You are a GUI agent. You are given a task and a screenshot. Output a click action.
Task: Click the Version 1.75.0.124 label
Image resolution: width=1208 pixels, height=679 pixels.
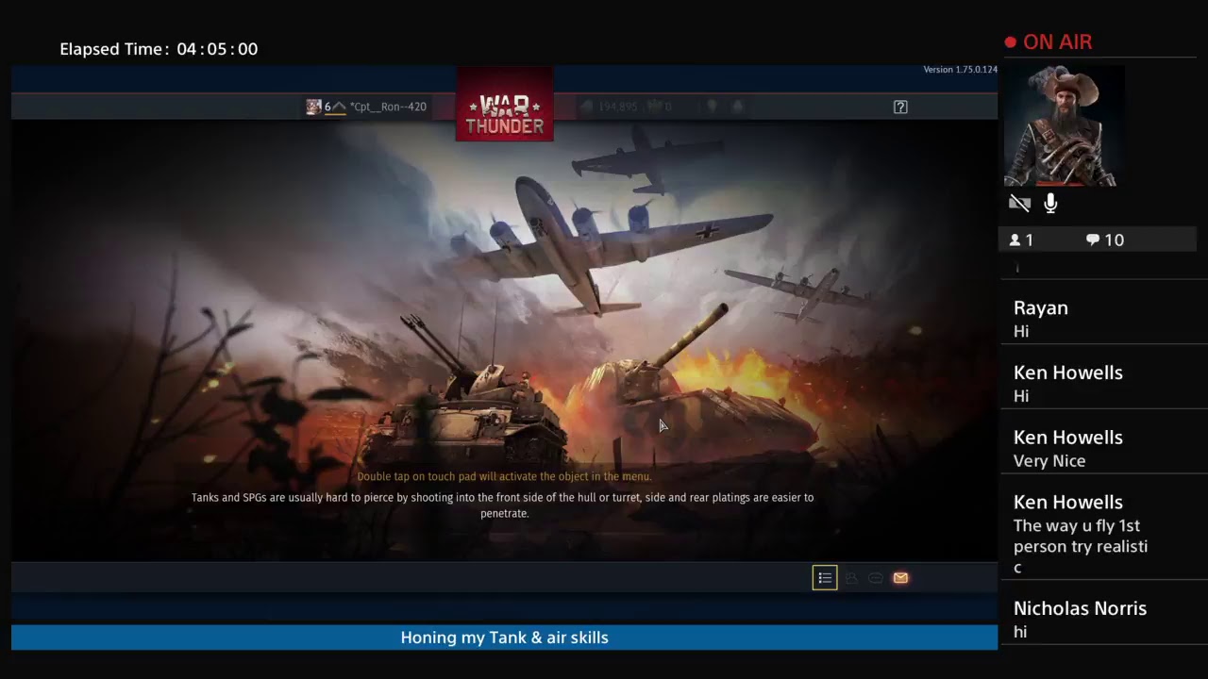pyautogui.click(x=960, y=70)
